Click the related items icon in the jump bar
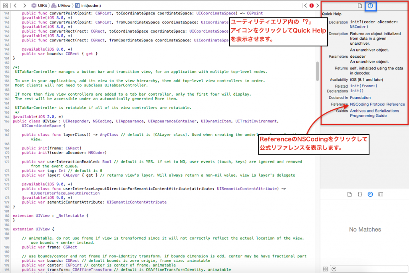409x273 pixels. [x=5, y=4]
